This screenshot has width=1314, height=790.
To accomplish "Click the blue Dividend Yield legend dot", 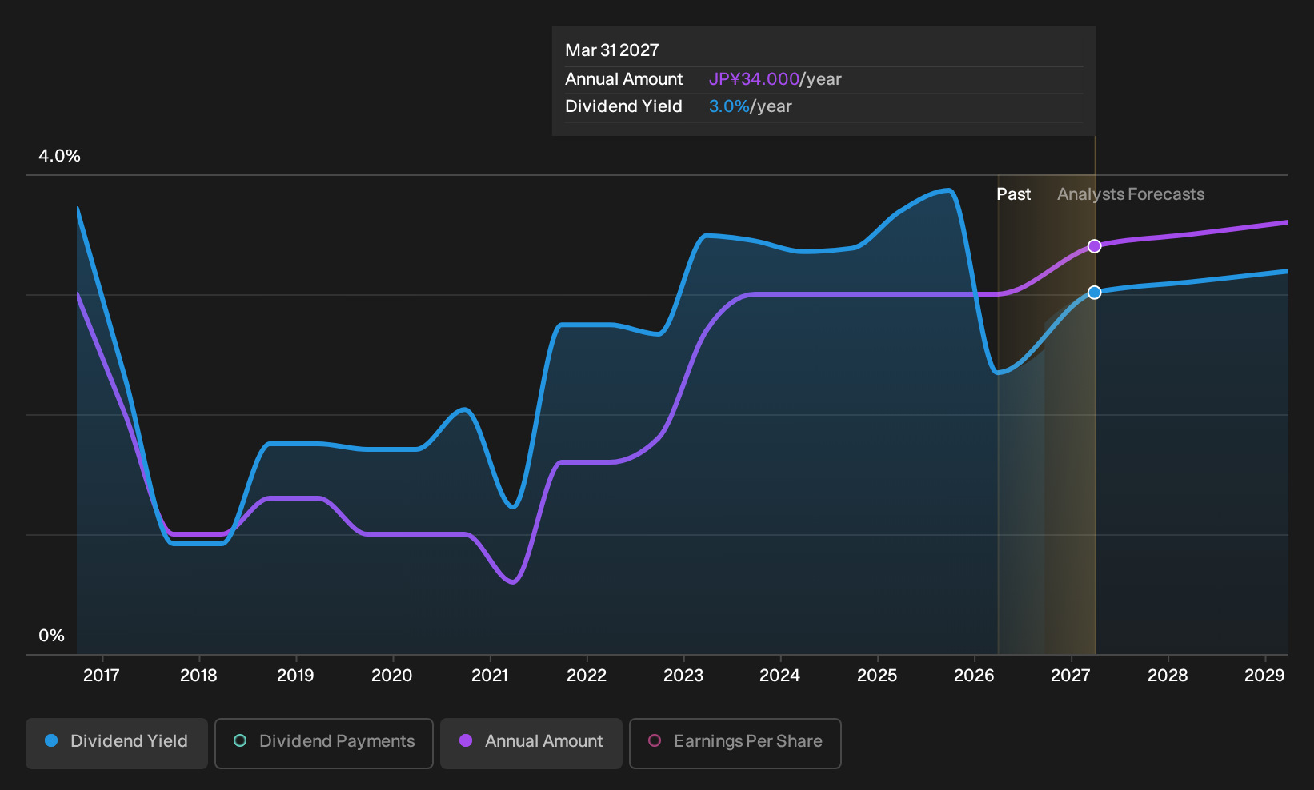I will (51, 740).
